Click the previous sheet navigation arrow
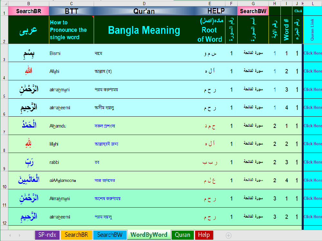Image resolution: width=322 pixels, height=241 pixels. tap(10, 236)
